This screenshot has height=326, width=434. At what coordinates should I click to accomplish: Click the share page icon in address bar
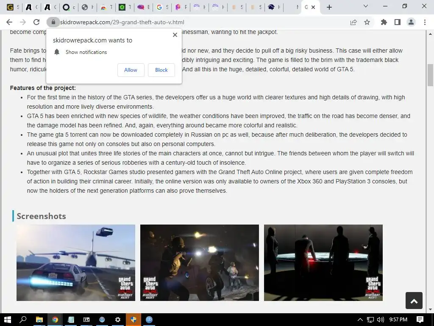tap(353, 22)
